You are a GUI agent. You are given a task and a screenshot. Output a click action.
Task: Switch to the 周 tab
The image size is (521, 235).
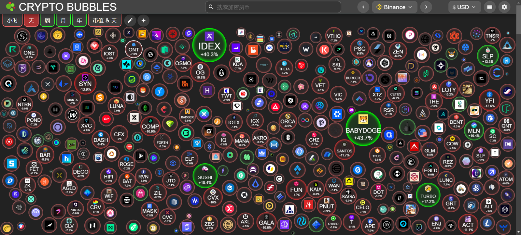(47, 20)
